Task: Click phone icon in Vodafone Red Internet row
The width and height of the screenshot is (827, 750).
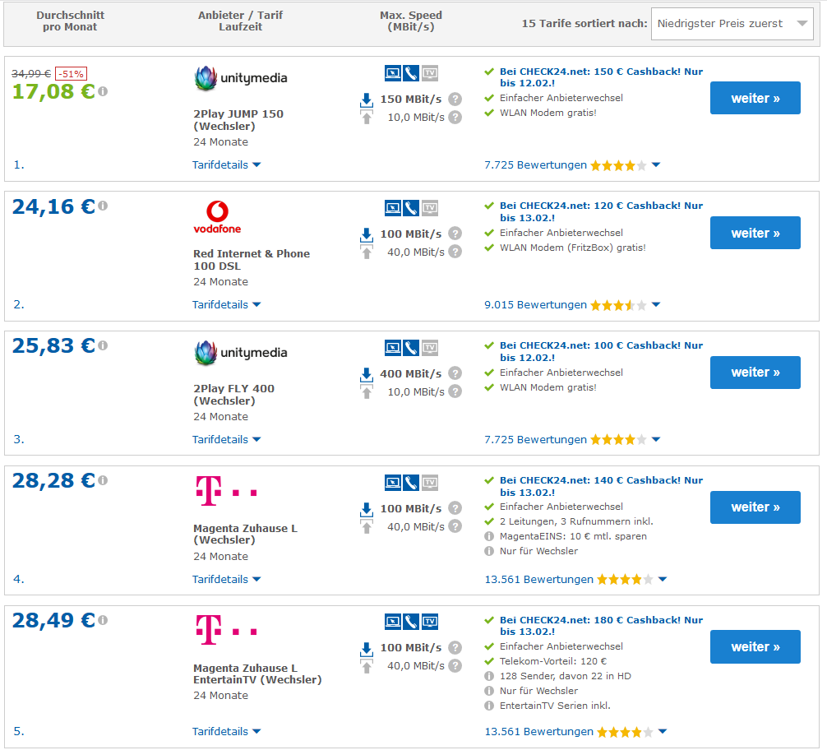Action: click(x=411, y=208)
